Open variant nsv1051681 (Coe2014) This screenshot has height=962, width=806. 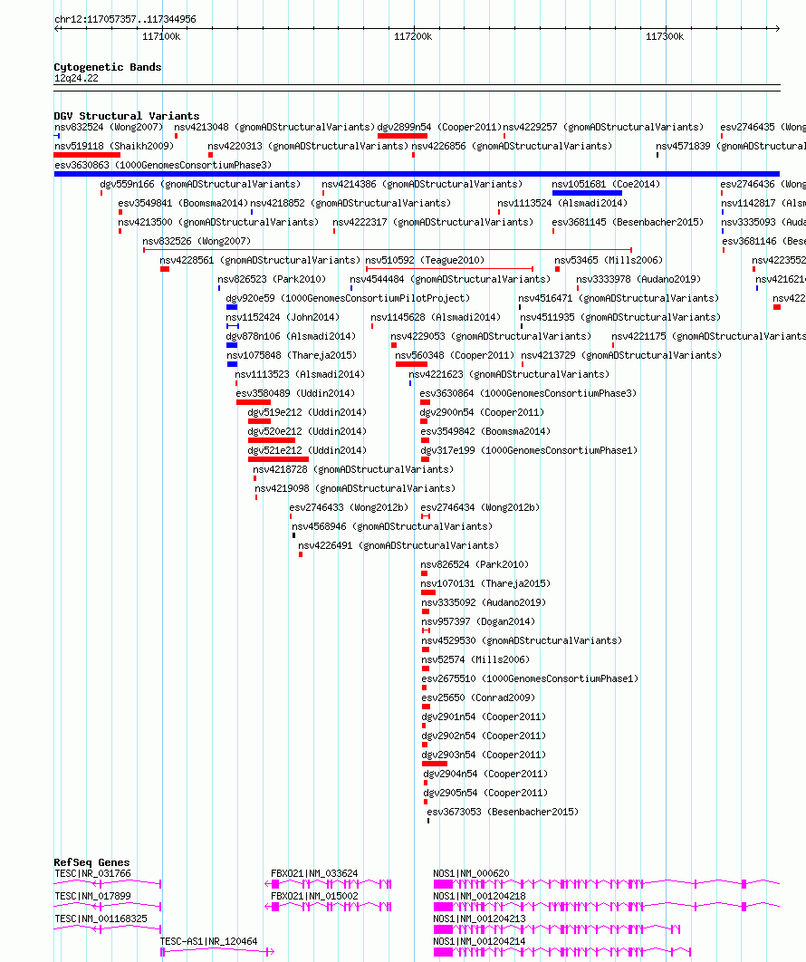(606, 184)
